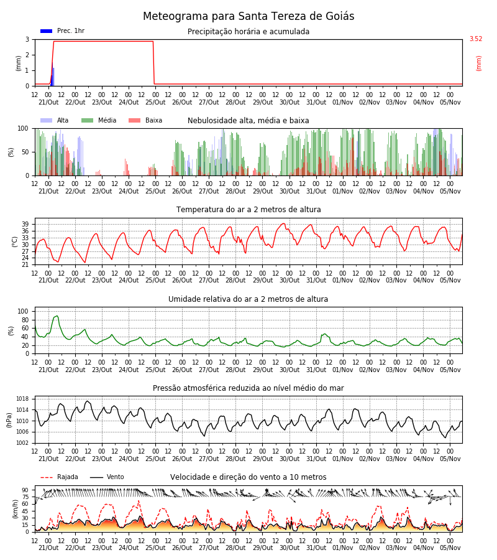Click the blue precipitation bar on 21/Out

click(52, 73)
